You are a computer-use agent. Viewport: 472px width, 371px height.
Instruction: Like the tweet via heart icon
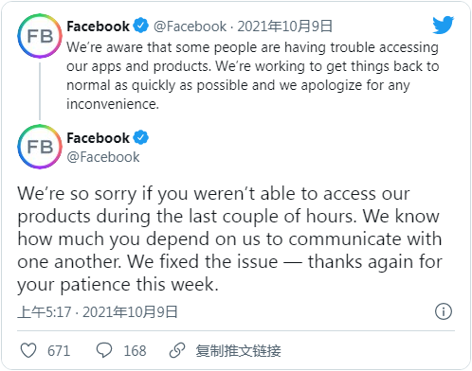pos(28,350)
